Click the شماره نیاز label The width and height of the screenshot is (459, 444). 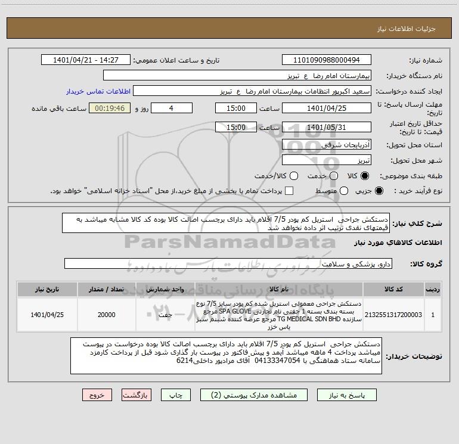pos(426,60)
